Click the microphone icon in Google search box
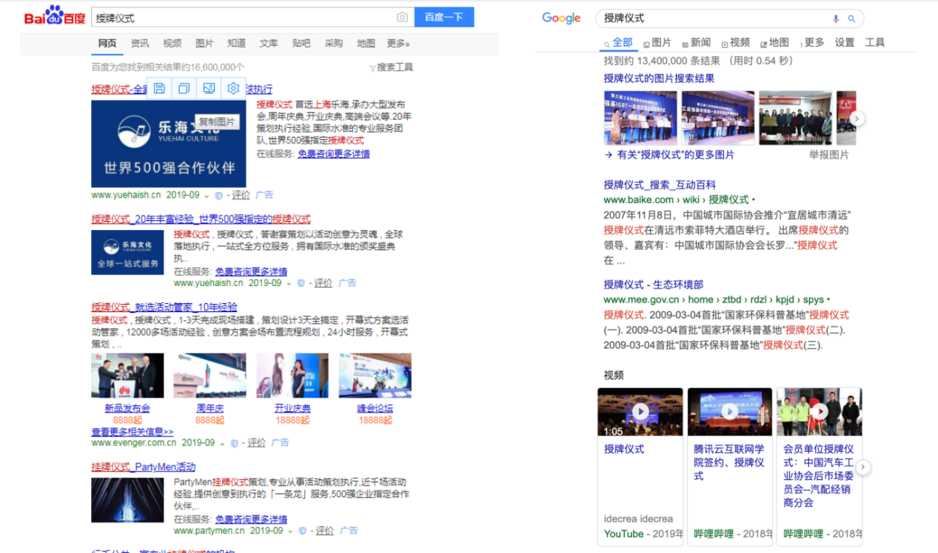The image size is (938, 553). coord(836,18)
